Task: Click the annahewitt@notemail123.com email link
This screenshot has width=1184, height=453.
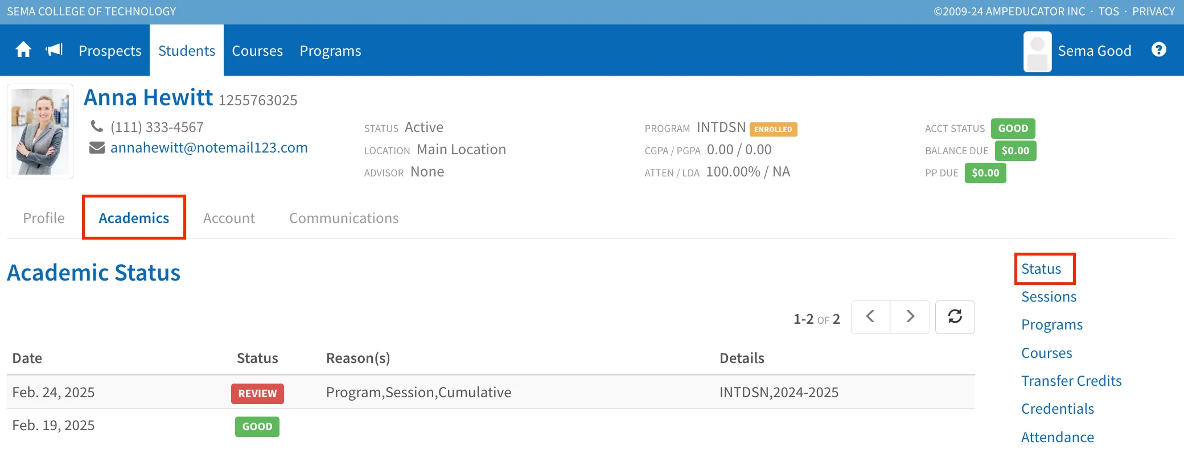Action: pyautogui.click(x=209, y=148)
